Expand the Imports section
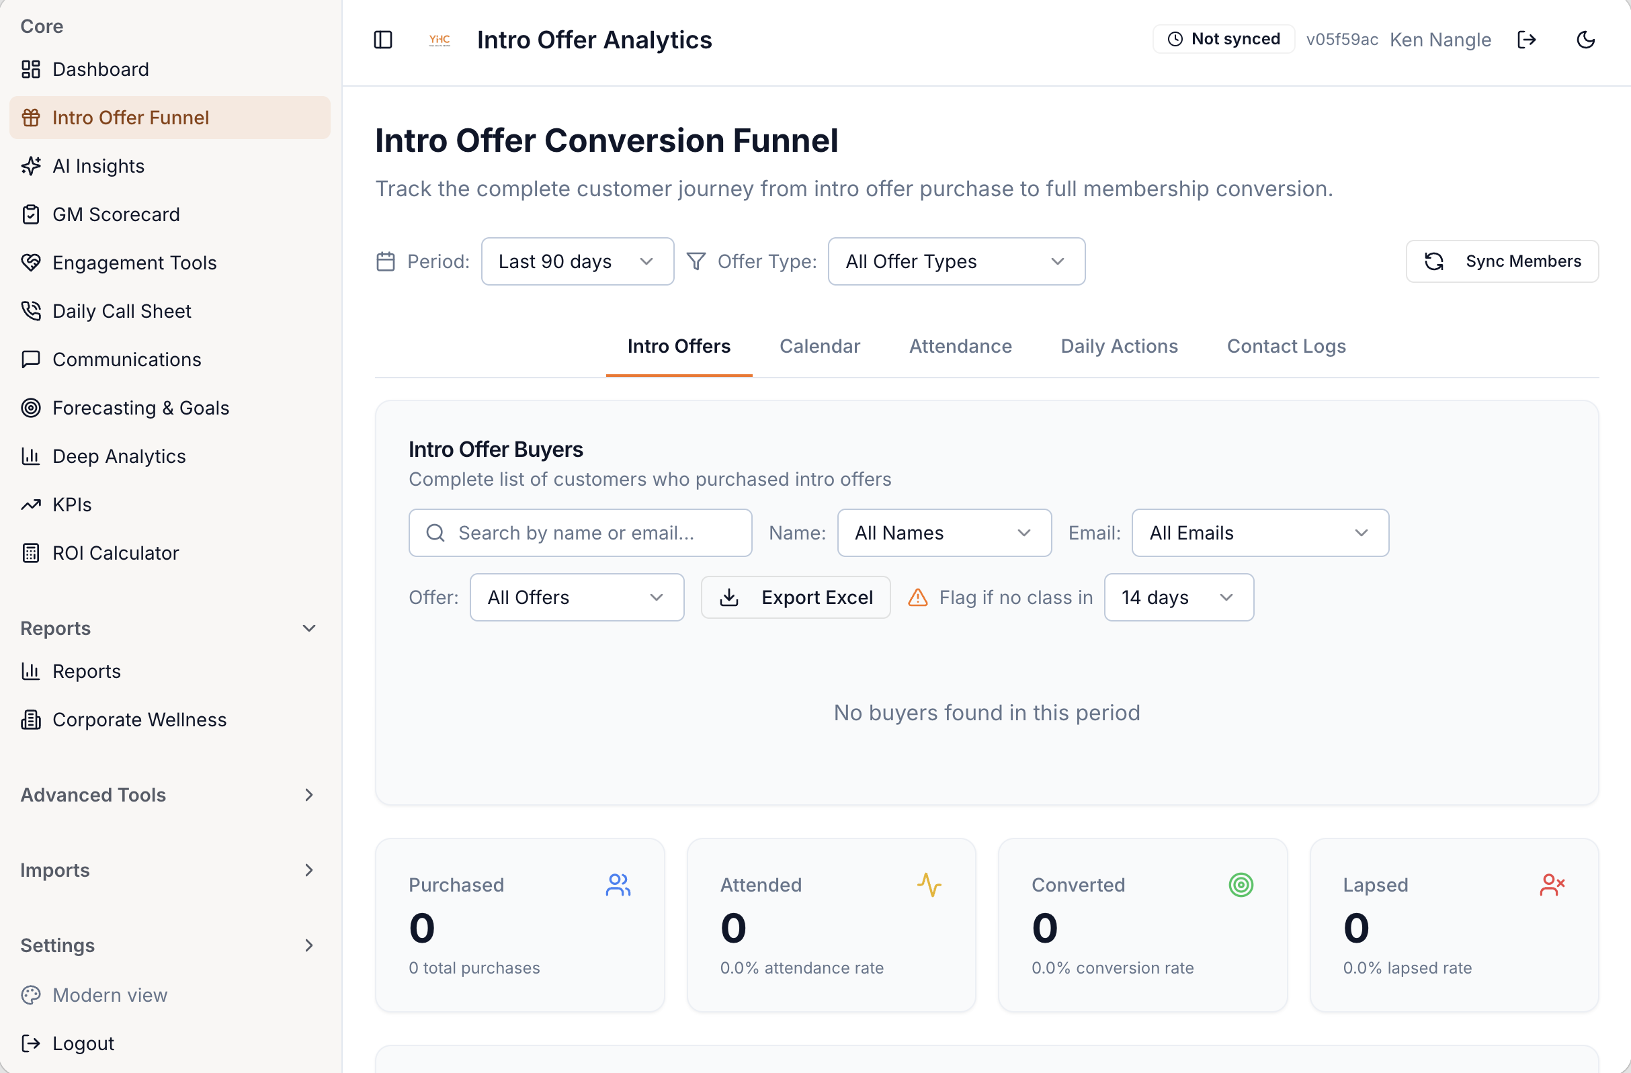Image resolution: width=1631 pixels, height=1073 pixels. click(169, 870)
